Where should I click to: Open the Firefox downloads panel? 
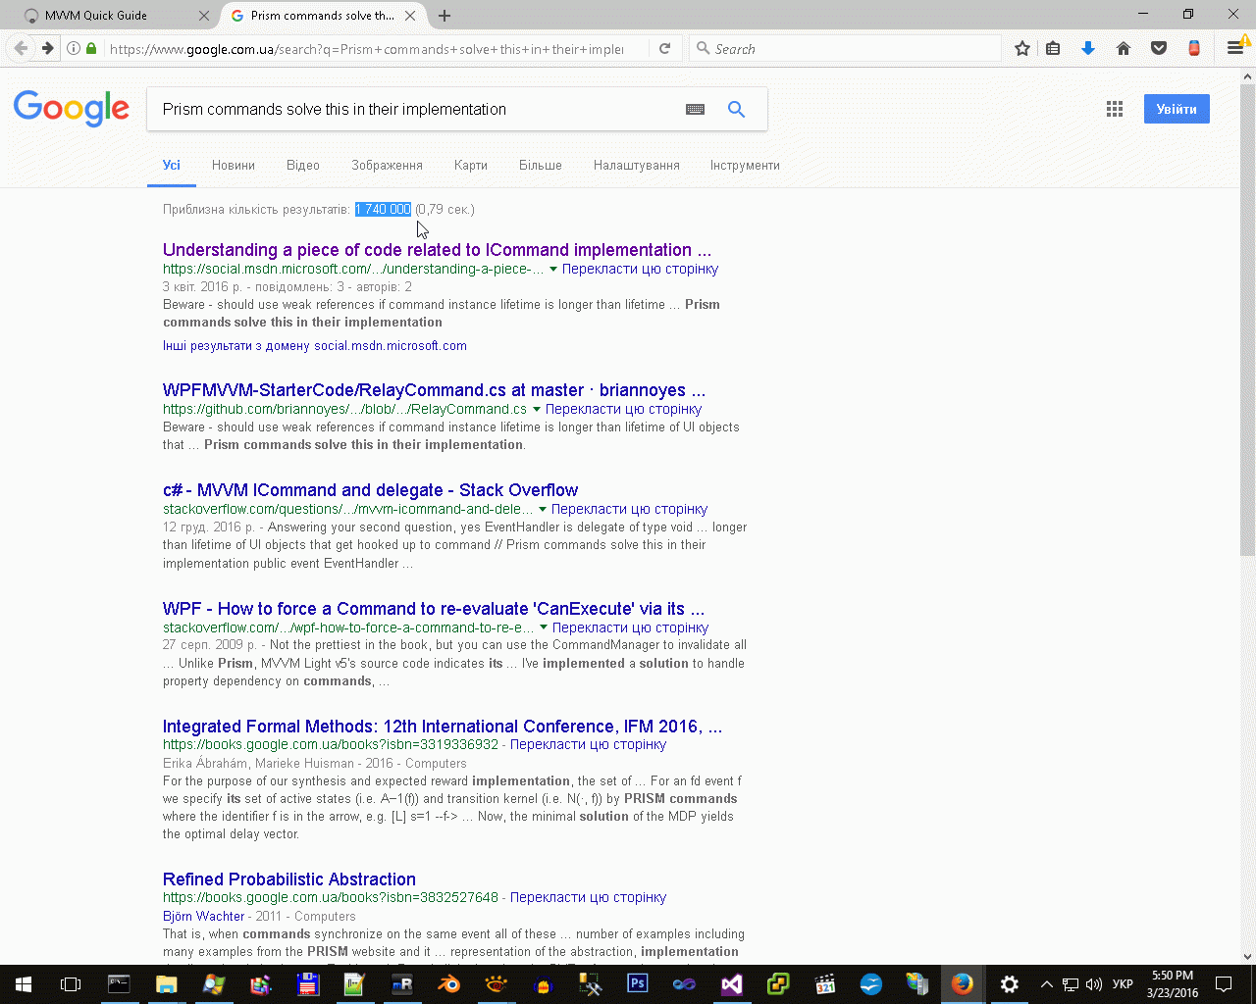(1088, 48)
